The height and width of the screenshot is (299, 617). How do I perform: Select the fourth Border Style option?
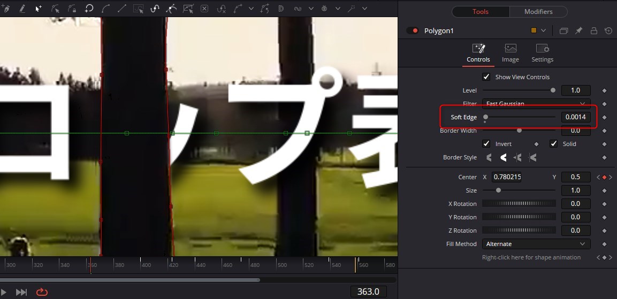pos(533,157)
